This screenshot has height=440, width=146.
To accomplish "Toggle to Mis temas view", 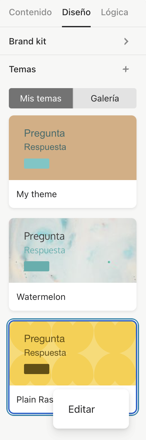I will tap(41, 98).
